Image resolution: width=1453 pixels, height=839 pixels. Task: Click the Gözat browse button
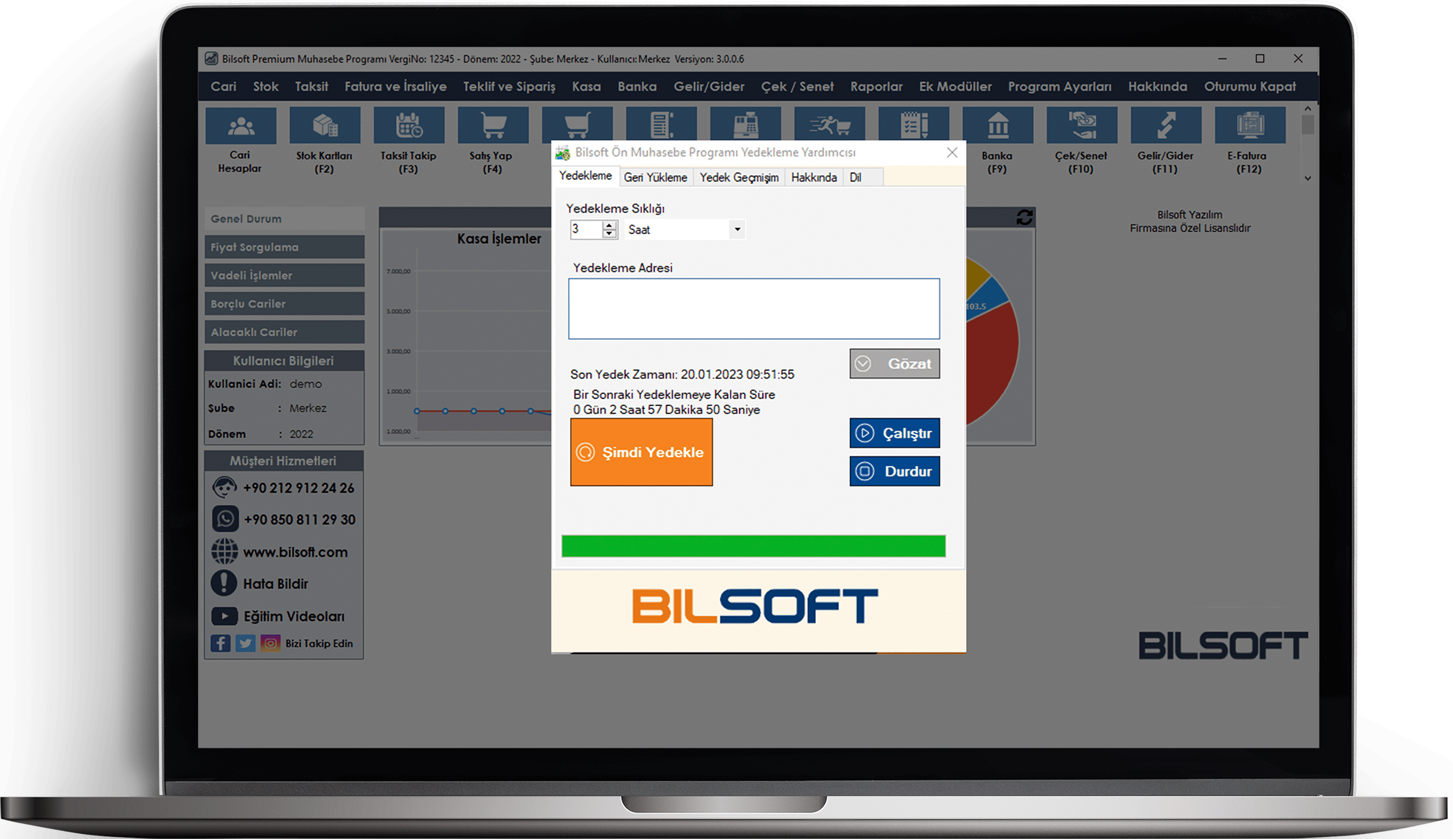[894, 363]
